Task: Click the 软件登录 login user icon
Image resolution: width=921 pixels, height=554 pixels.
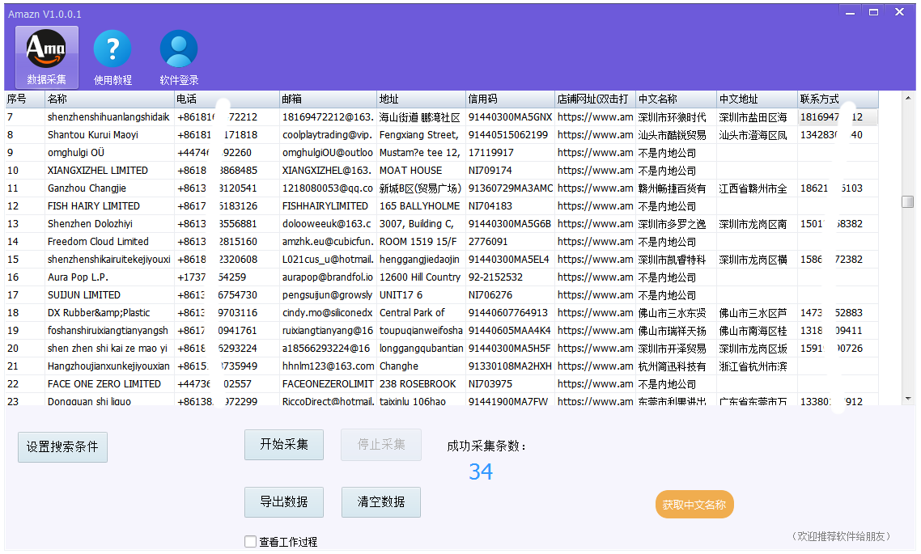Action: click(179, 57)
